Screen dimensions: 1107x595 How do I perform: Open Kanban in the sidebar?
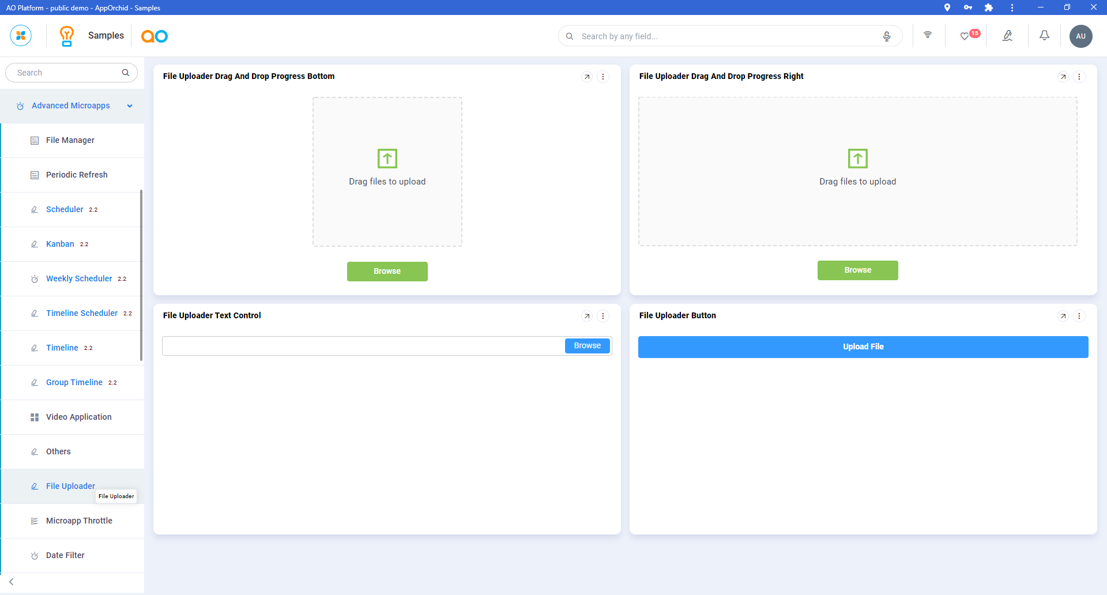pos(60,244)
